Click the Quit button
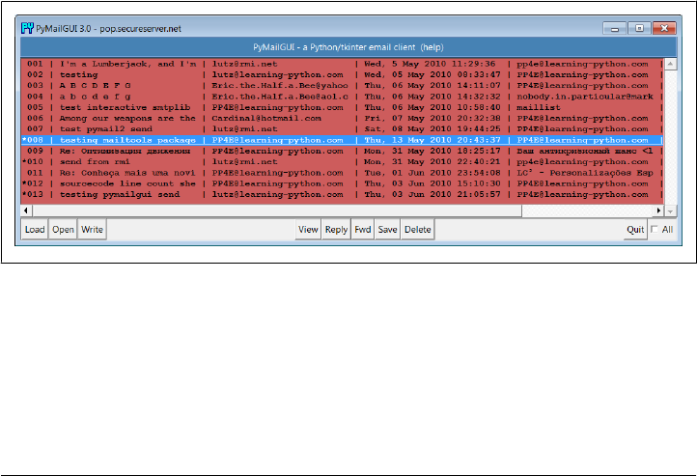 point(635,230)
